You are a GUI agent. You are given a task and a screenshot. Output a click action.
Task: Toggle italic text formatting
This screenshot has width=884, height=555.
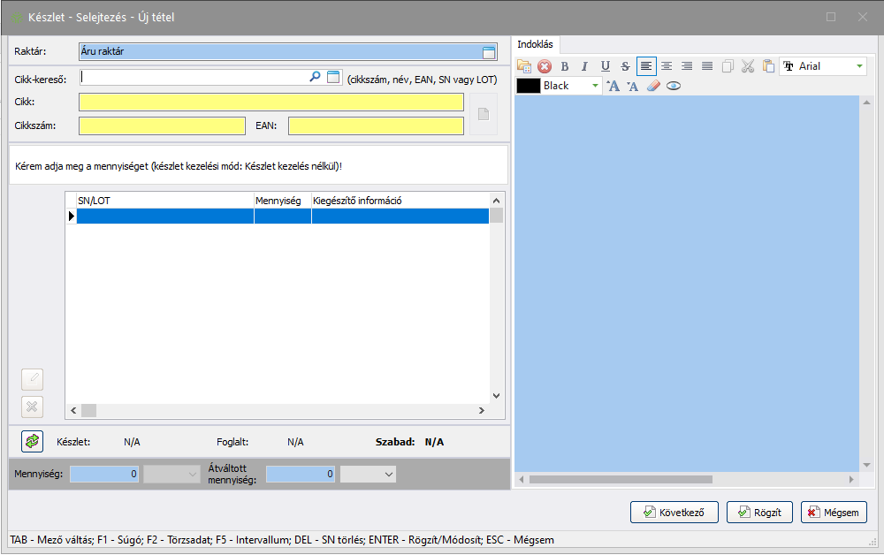(584, 66)
